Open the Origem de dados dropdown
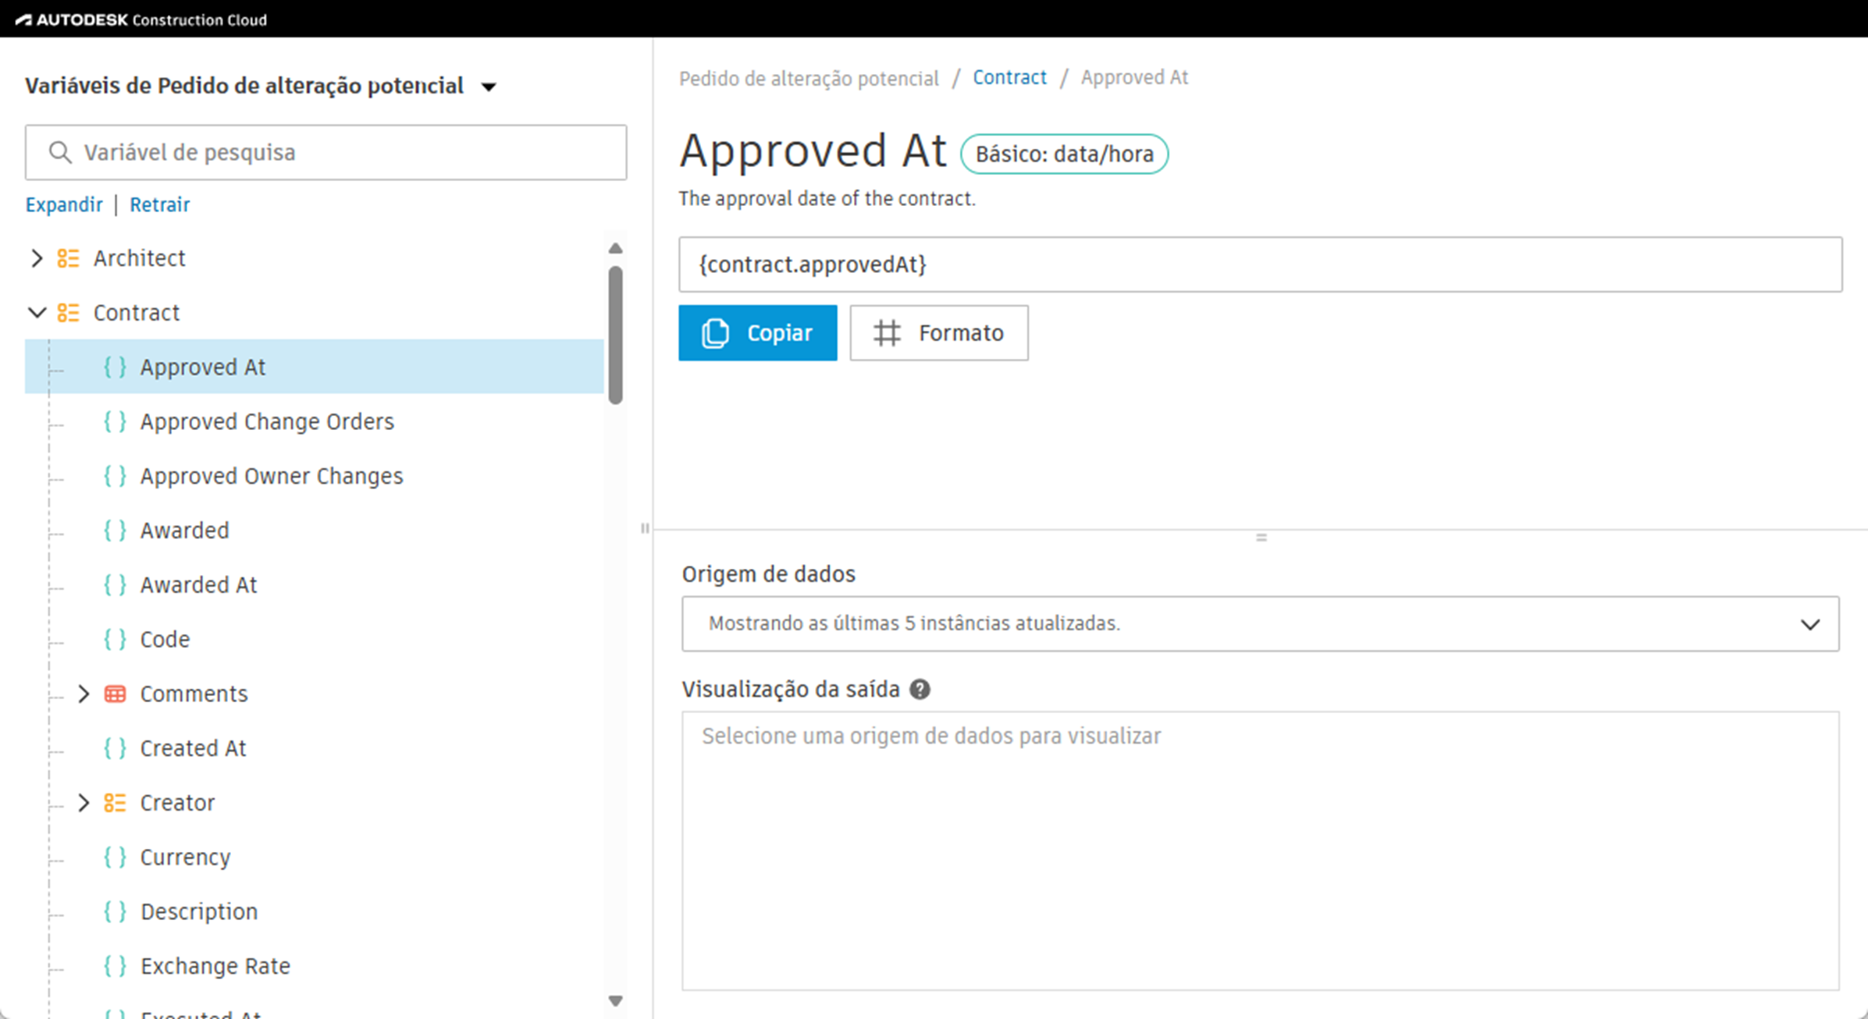 point(1260,623)
